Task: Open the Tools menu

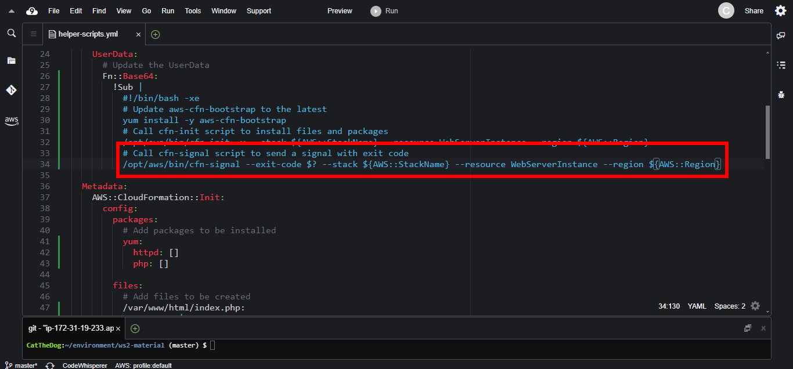Action: (193, 11)
